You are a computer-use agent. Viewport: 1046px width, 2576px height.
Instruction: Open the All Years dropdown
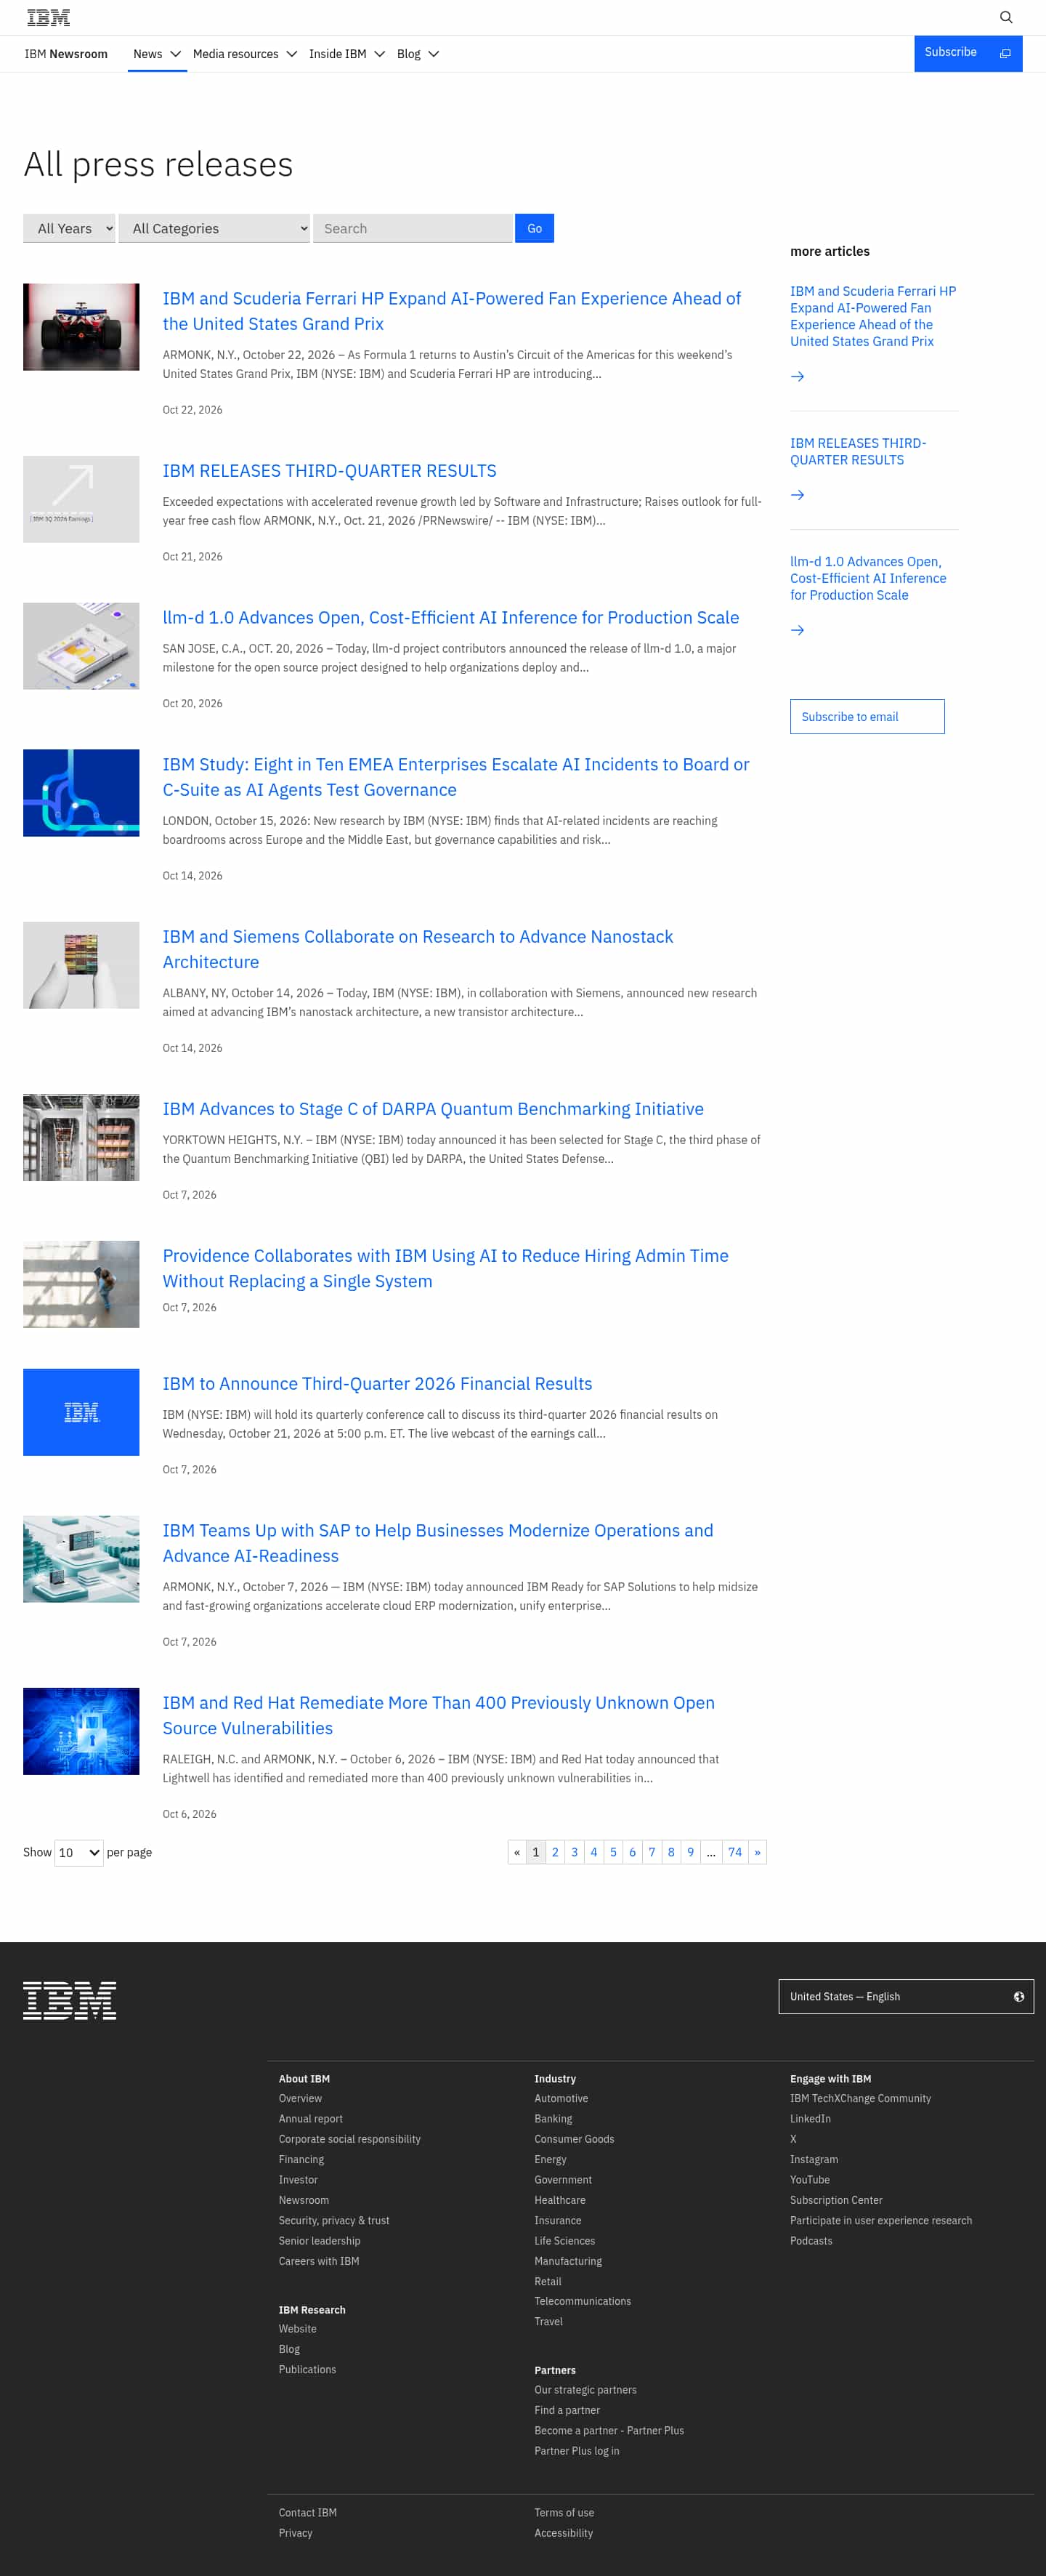(69, 228)
